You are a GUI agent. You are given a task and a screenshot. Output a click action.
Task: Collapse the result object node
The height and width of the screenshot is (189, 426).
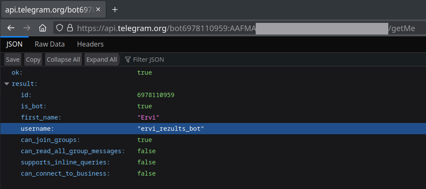[7, 84]
